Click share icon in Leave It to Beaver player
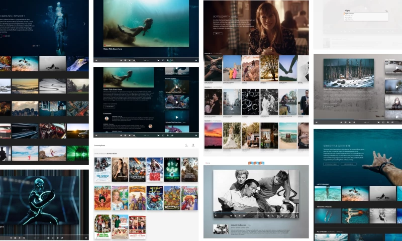402x241 pixels. coord(282,216)
